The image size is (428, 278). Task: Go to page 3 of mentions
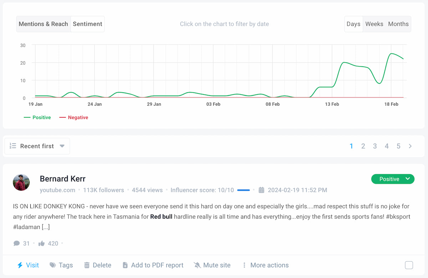click(x=375, y=146)
